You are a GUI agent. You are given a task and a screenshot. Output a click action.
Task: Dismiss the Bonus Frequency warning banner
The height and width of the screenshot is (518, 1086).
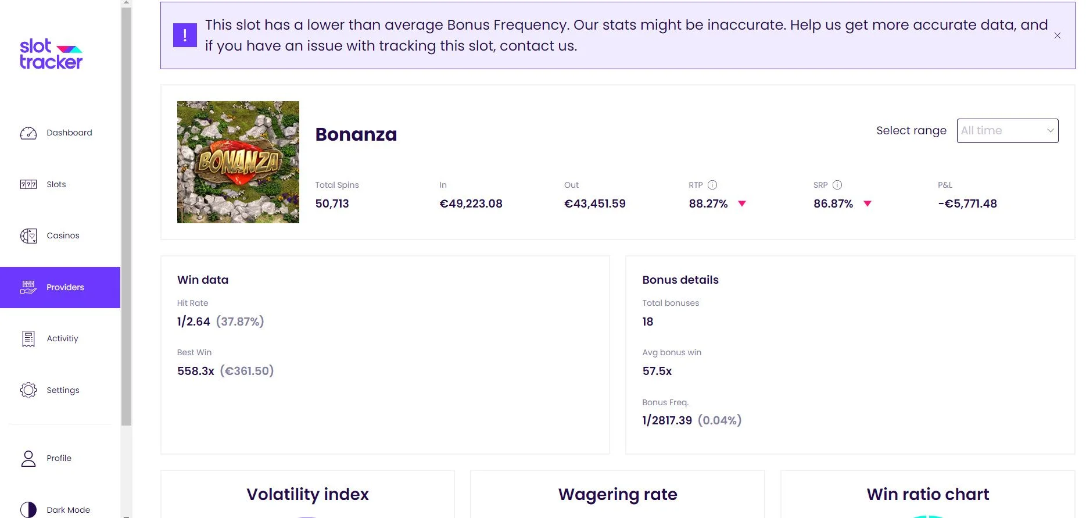[1058, 35]
